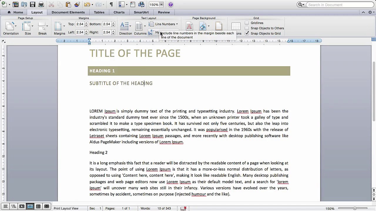376x211 pixels.
Task: Click the Right margin stepper arrows
Action: [113, 32]
